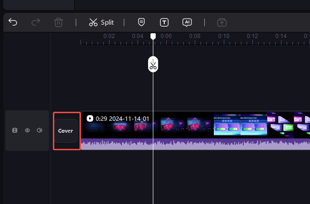Click the clip play icon beside 0:29
Screen dimensions: 310x204
[x=90, y=118]
